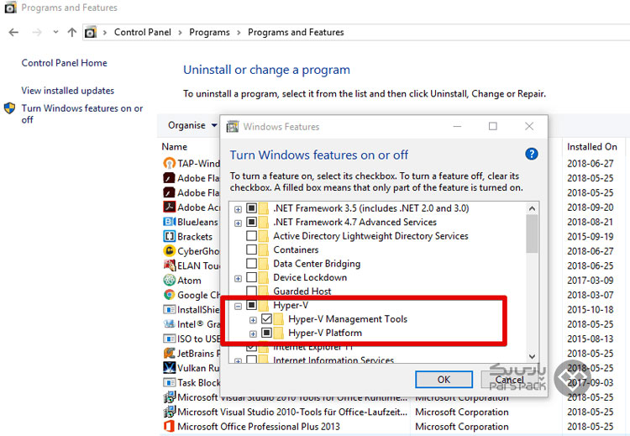
Task: Click the Control Panel breadcrumb
Action: 143,32
